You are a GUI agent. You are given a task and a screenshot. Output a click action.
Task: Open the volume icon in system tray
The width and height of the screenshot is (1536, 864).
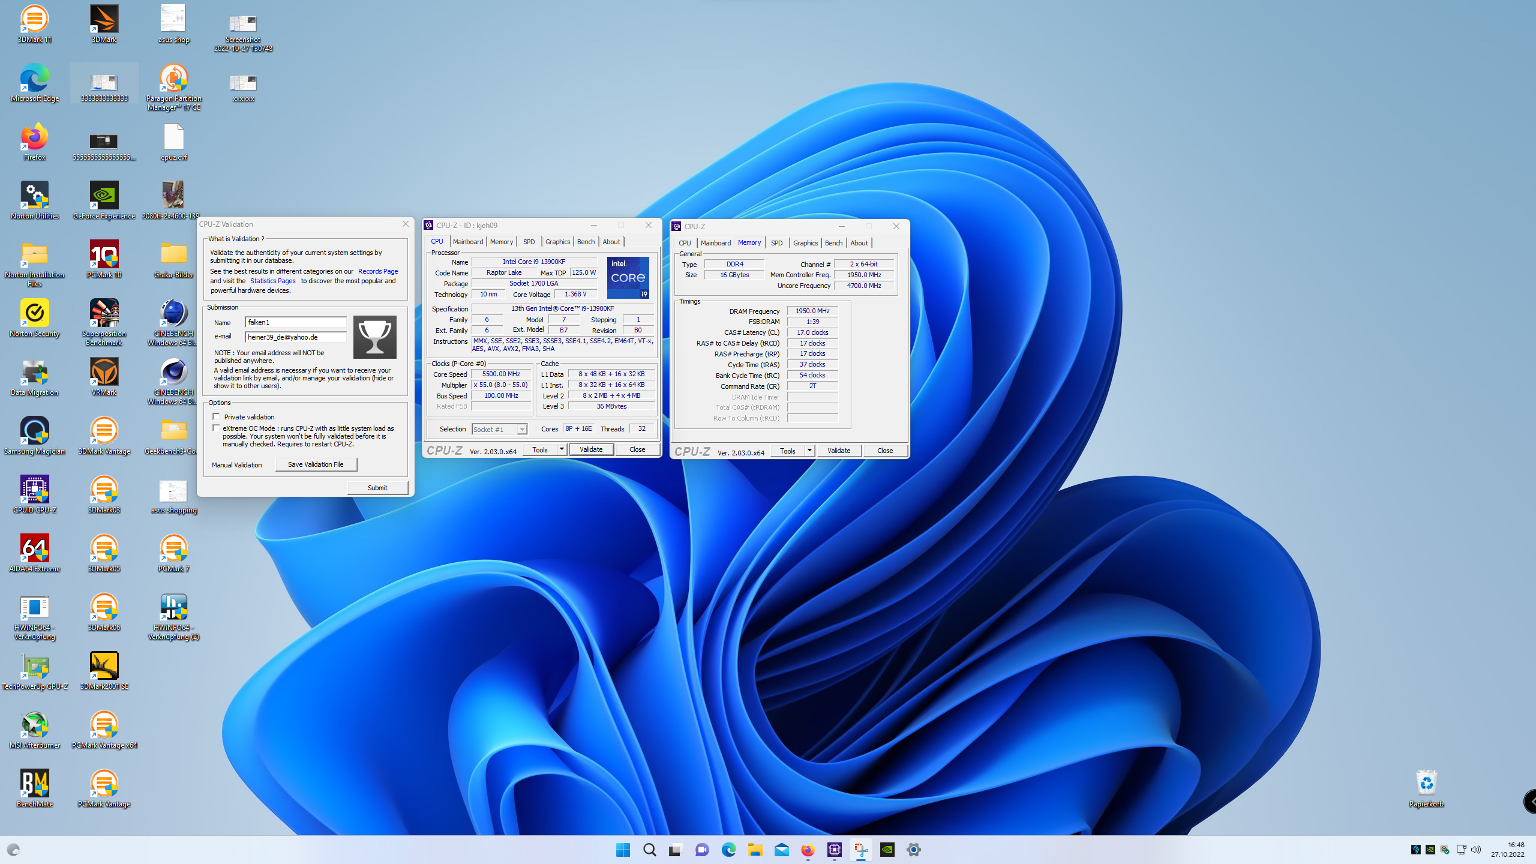[1476, 850]
